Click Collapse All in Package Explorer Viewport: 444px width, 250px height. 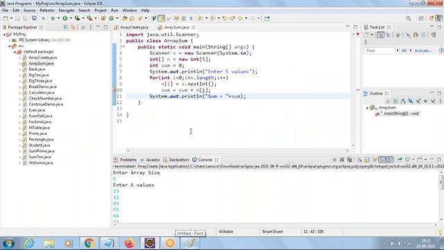coord(66,27)
